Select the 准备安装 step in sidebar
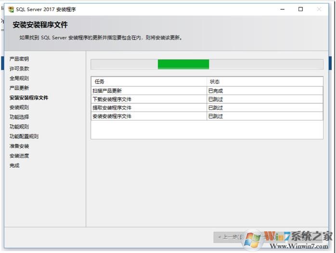This screenshot has width=336, height=253. [19, 146]
